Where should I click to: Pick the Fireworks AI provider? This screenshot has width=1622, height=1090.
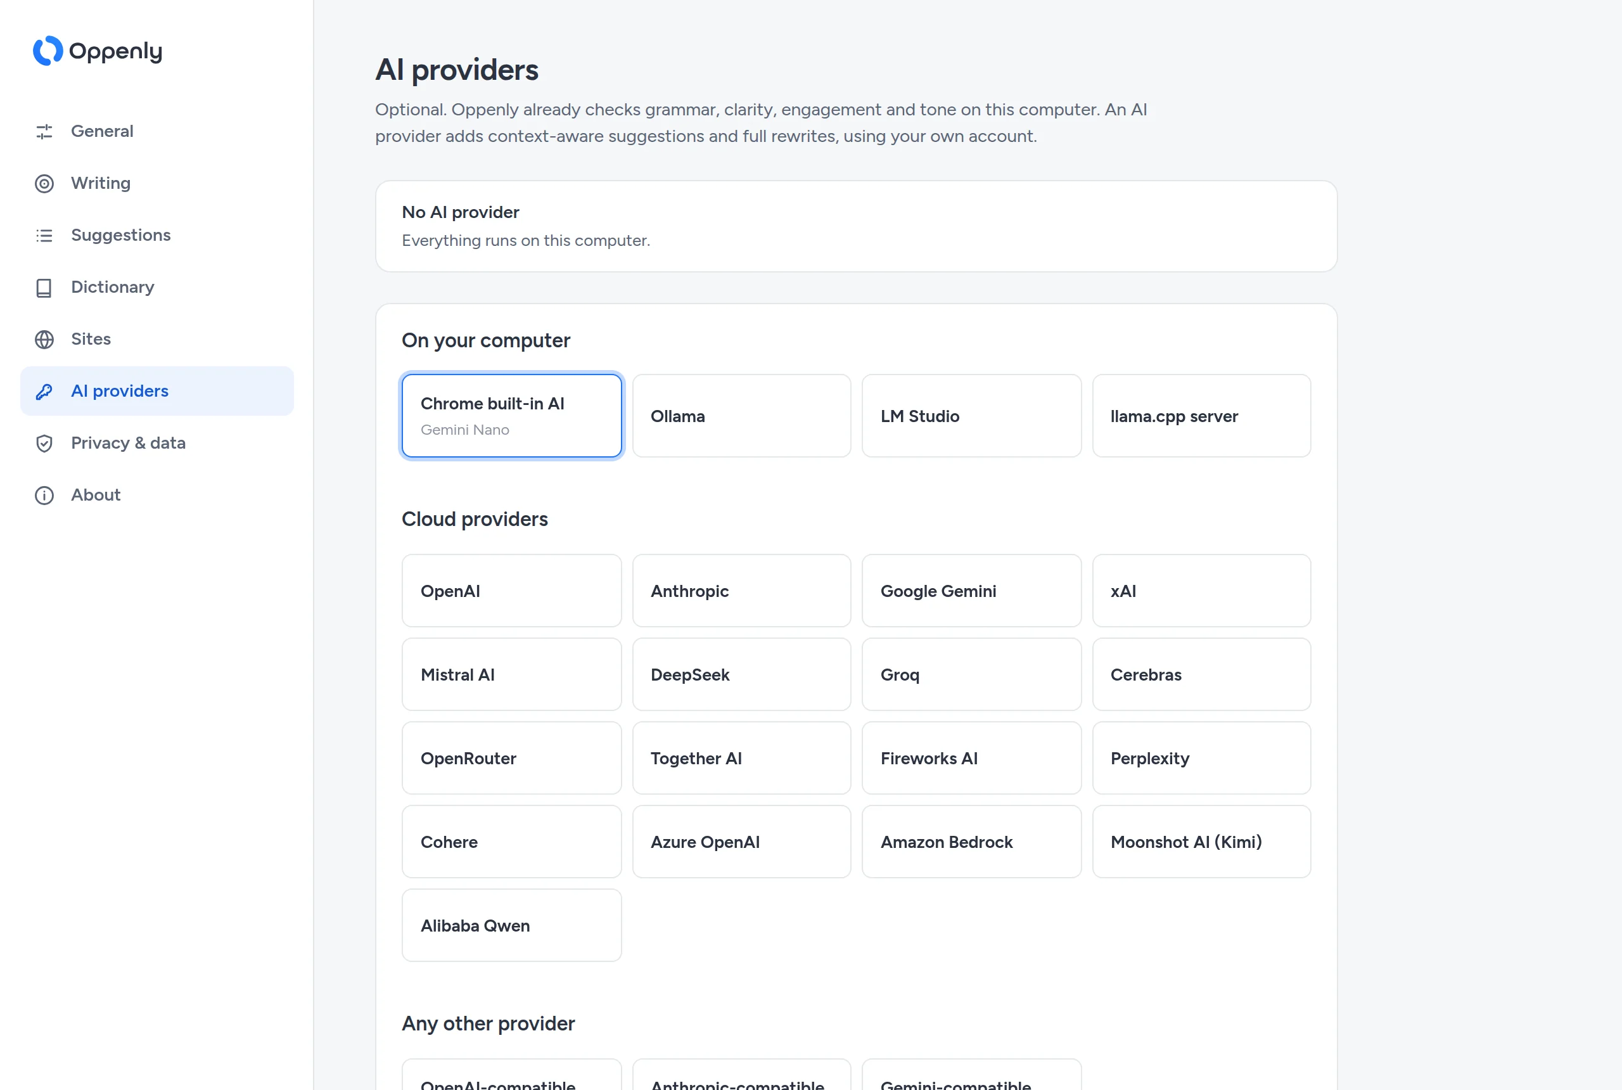pos(971,759)
